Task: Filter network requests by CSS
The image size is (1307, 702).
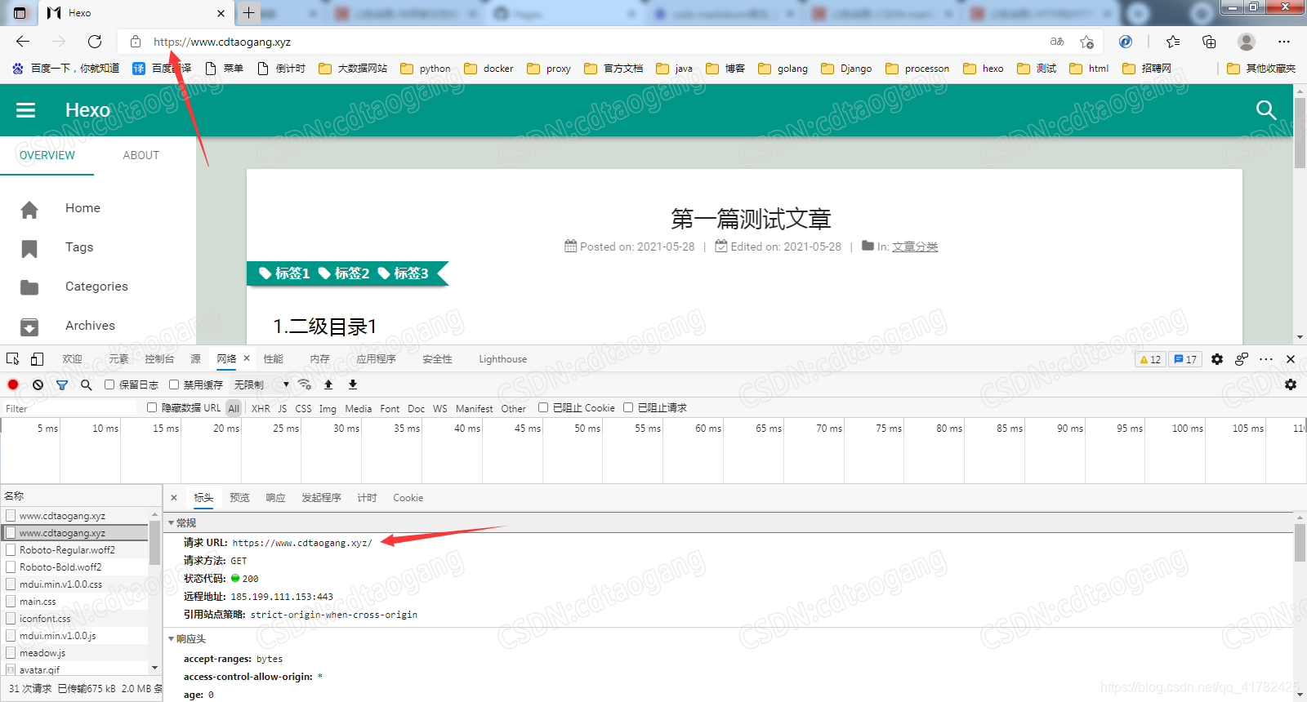Action: (303, 408)
